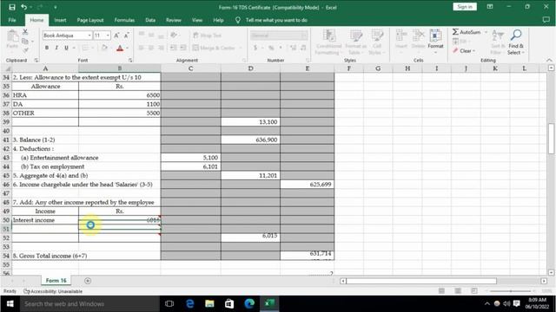Viewport: 556px width, 312px height.
Task: Open Find & Select magnifier
Action: (x=515, y=35)
